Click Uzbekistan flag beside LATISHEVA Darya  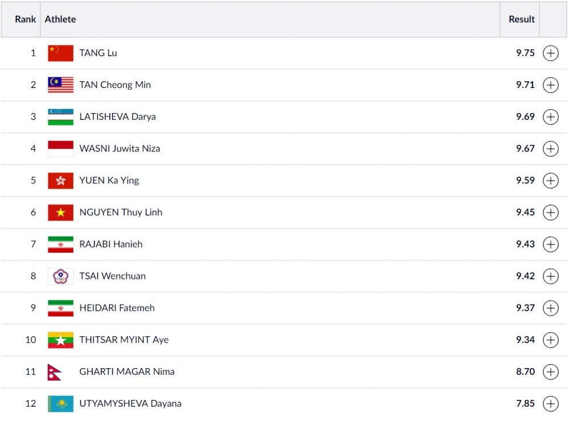pos(60,116)
